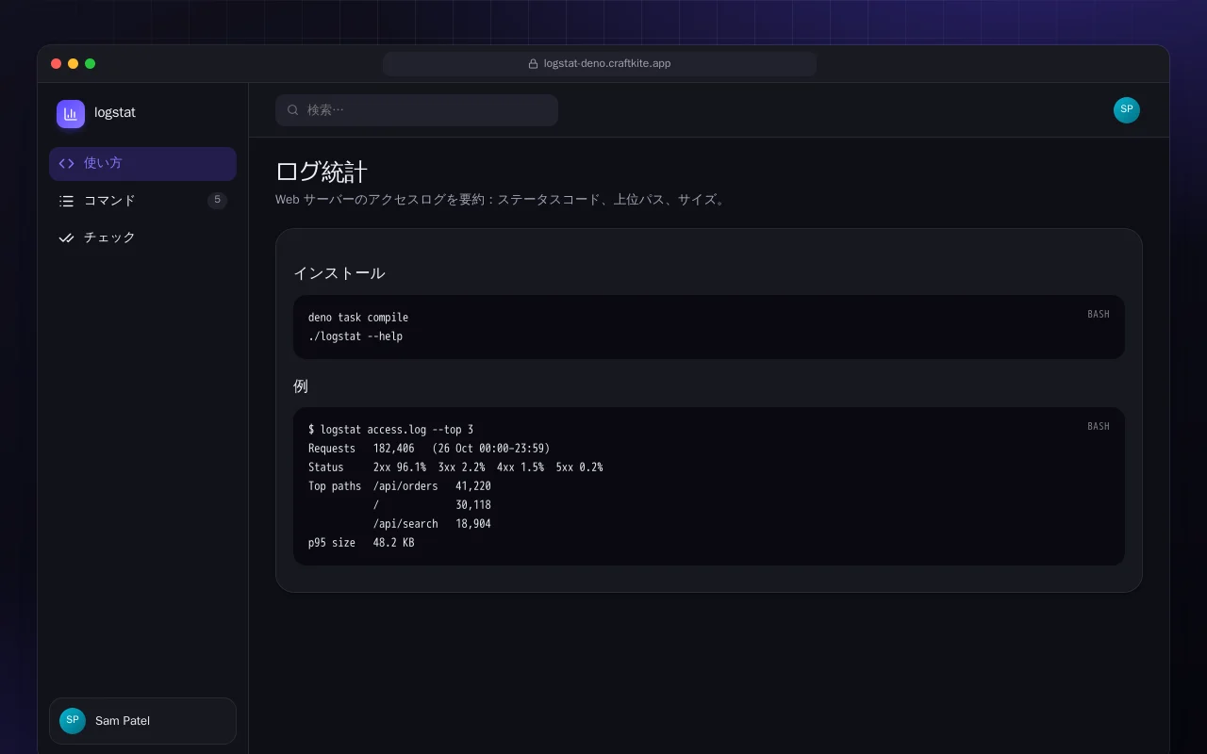Click the logstat app name in the sidebar
This screenshot has width=1207, height=754.
[x=115, y=112]
